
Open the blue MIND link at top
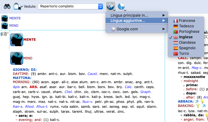tap(14, 26)
